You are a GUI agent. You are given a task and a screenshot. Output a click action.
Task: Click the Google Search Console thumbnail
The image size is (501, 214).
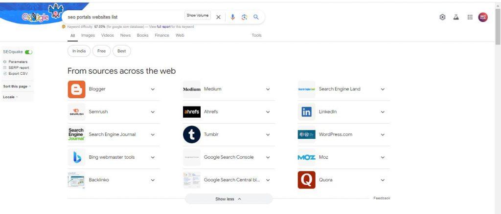pyautogui.click(x=192, y=157)
